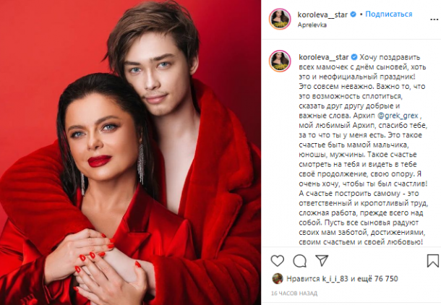Open the comment speech bubble icon
Screen dimensions: 441x305
[299, 261]
